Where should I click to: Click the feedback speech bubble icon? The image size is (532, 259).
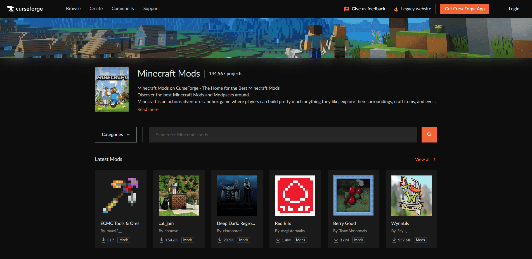coord(346,9)
